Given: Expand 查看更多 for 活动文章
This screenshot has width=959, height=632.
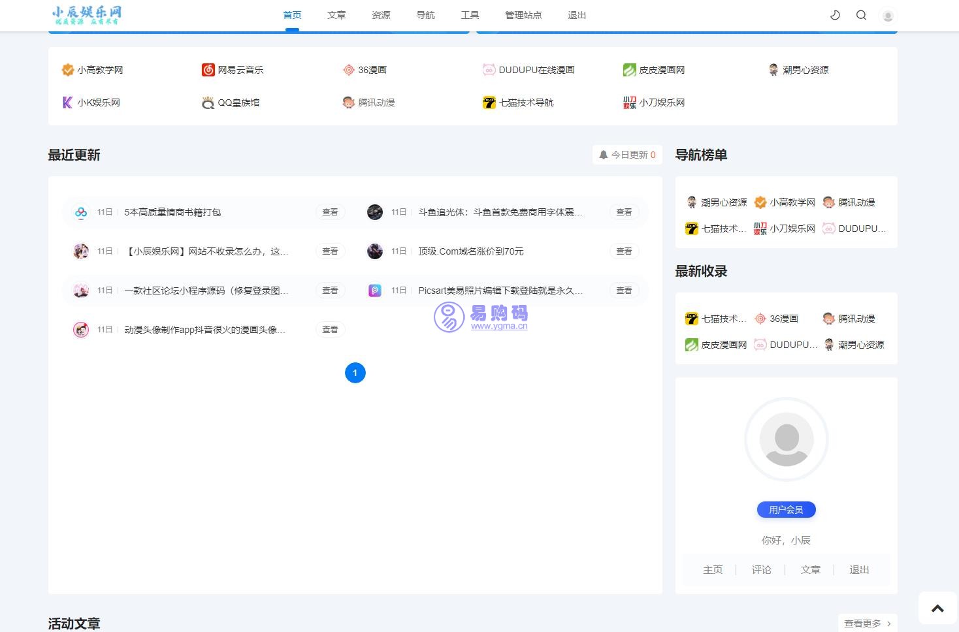Looking at the screenshot, I should pos(867,624).
